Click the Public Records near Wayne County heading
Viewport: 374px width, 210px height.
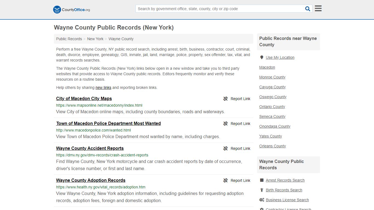coord(288,42)
